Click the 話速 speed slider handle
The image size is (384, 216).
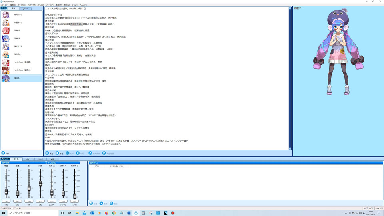(18, 194)
